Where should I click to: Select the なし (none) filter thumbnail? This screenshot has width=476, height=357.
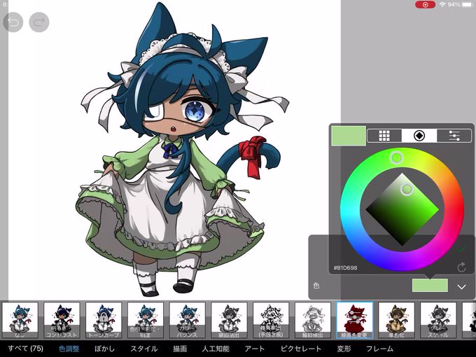(x=20, y=320)
